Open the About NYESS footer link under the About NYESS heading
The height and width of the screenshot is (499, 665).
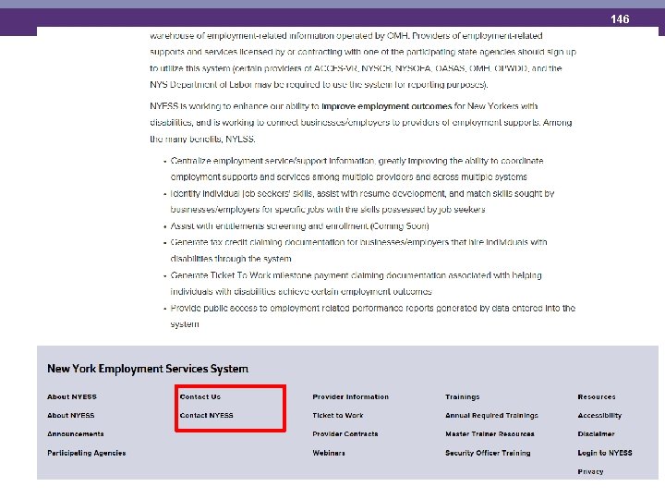point(71,416)
